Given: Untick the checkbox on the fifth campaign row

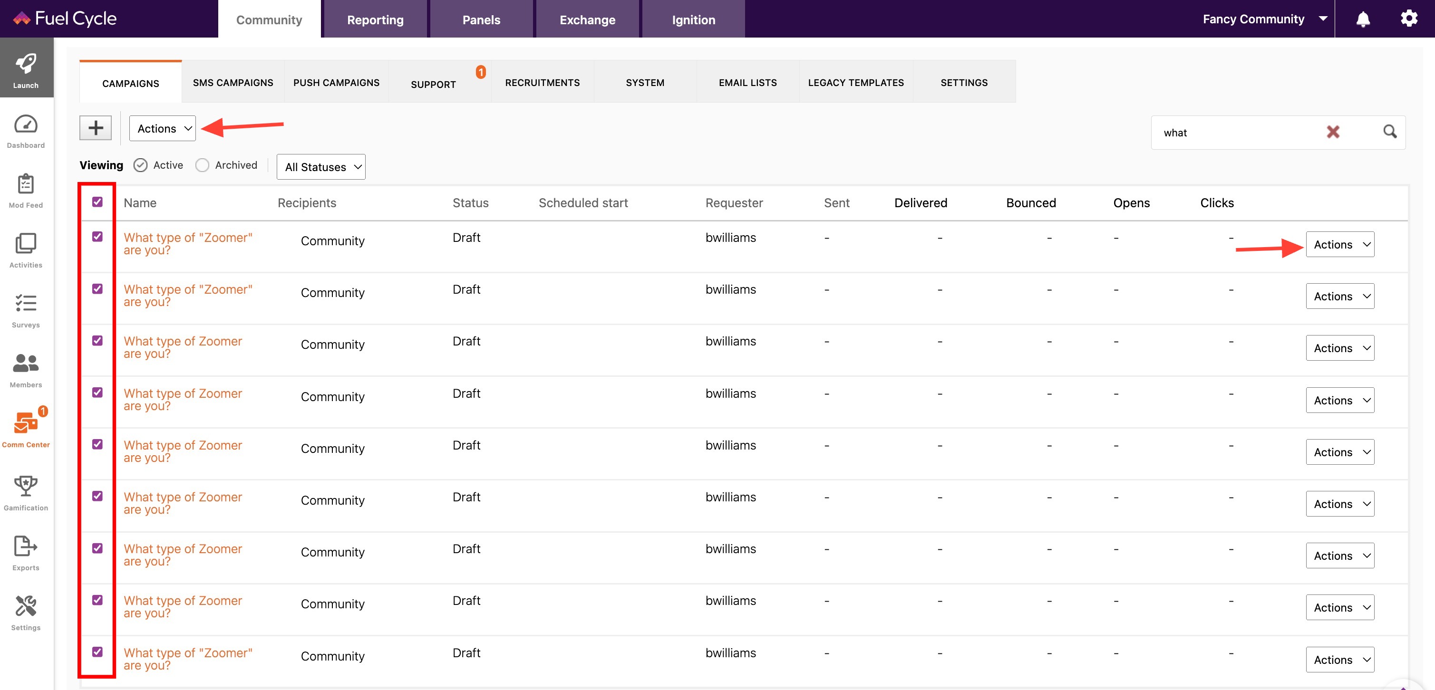Looking at the screenshot, I should click(97, 444).
